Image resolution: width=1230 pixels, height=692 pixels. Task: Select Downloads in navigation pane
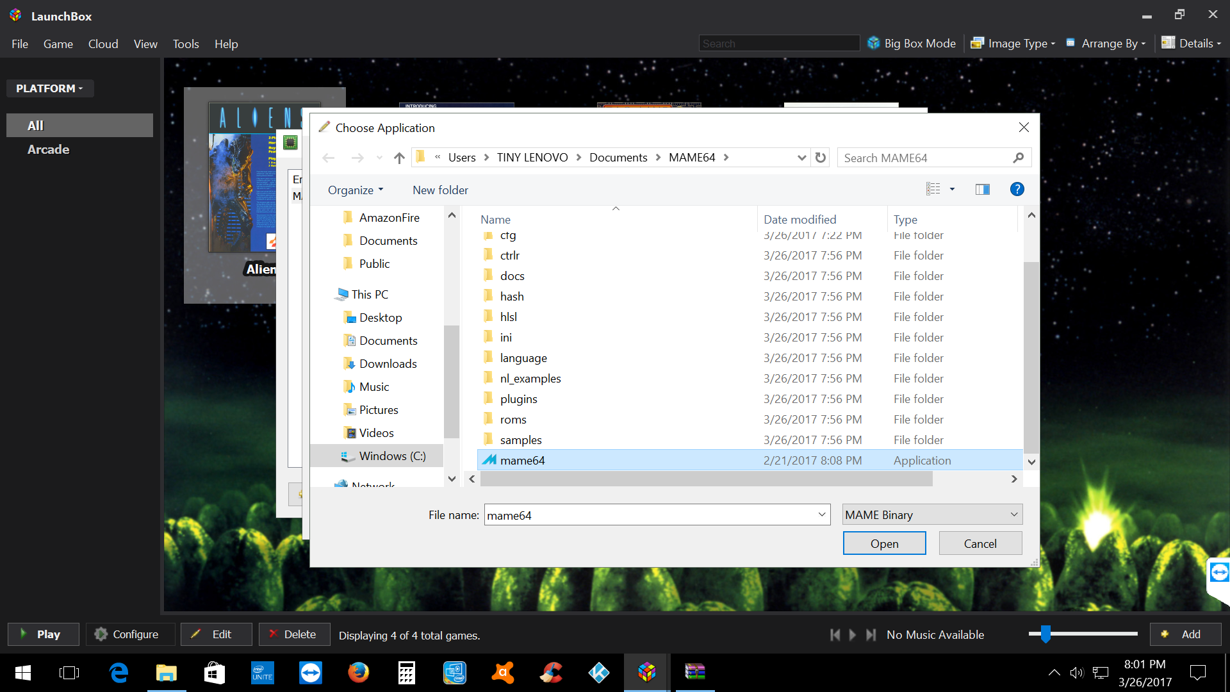click(388, 363)
